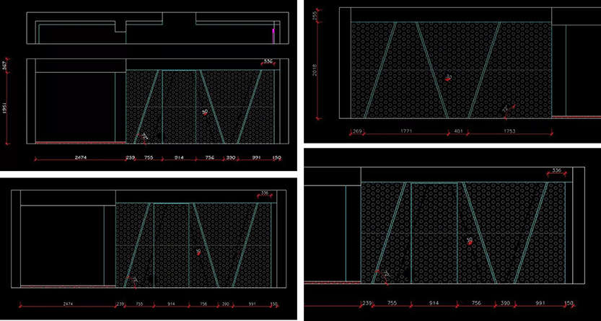The width and height of the screenshot is (601, 321).
Task: Select the 1753 dimension label
Action: coord(509,132)
